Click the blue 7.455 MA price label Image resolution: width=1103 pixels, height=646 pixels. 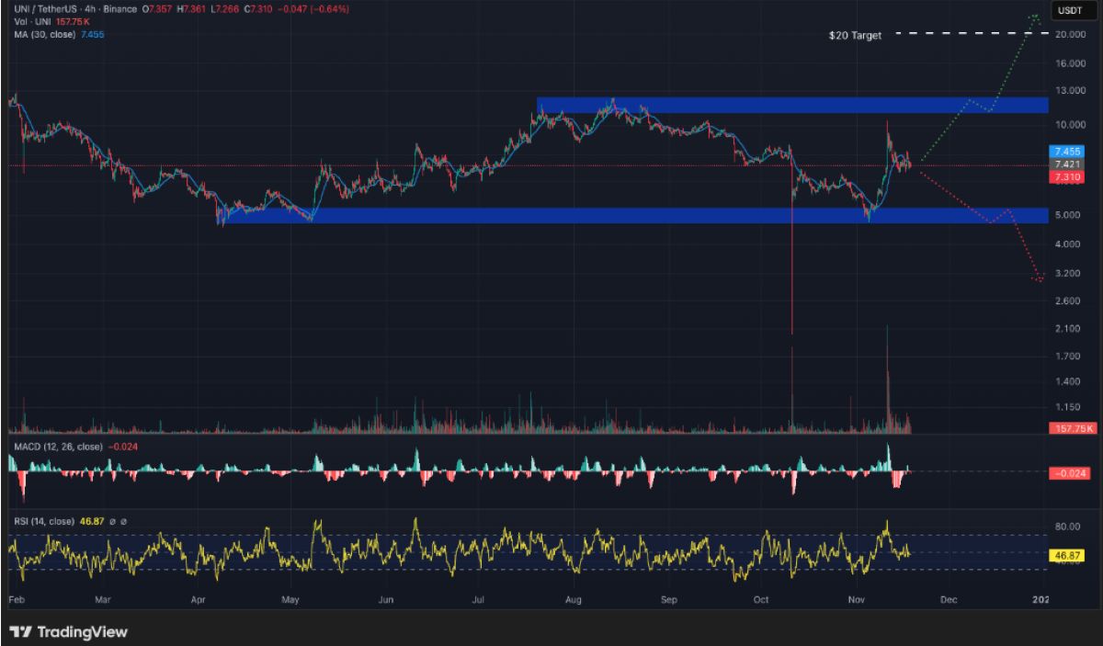[1068, 151]
